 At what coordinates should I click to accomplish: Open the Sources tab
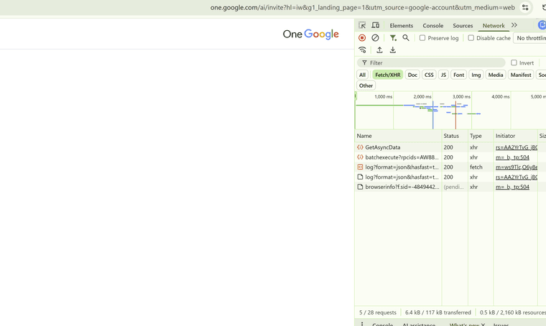coord(463,26)
